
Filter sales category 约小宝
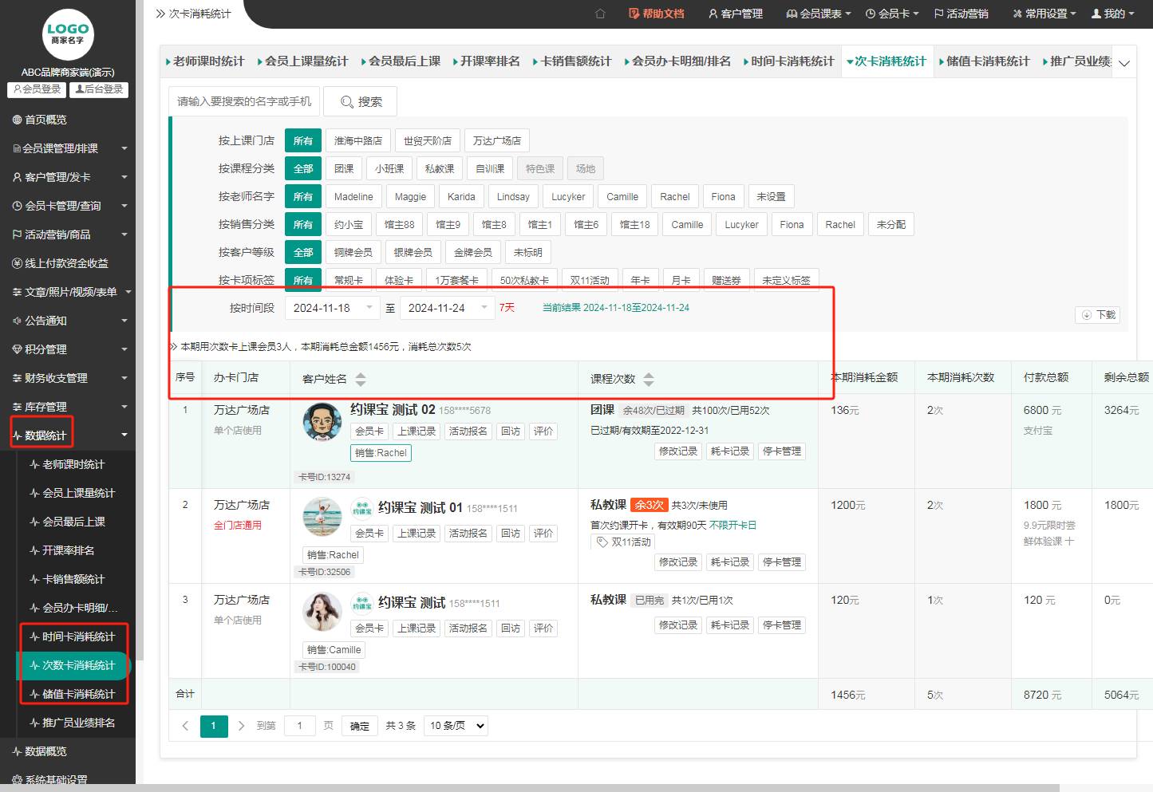[349, 224]
